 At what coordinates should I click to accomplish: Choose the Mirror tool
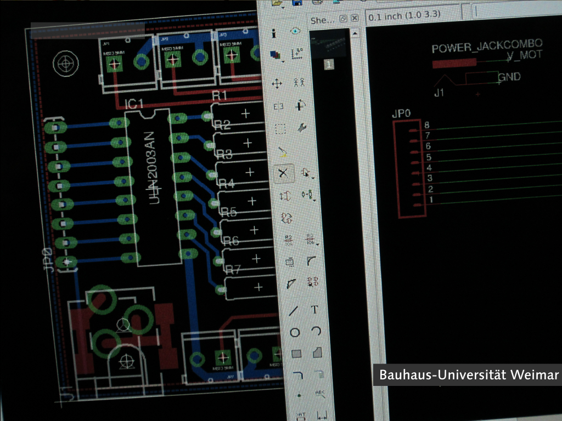pyautogui.click(x=279, y=107)
